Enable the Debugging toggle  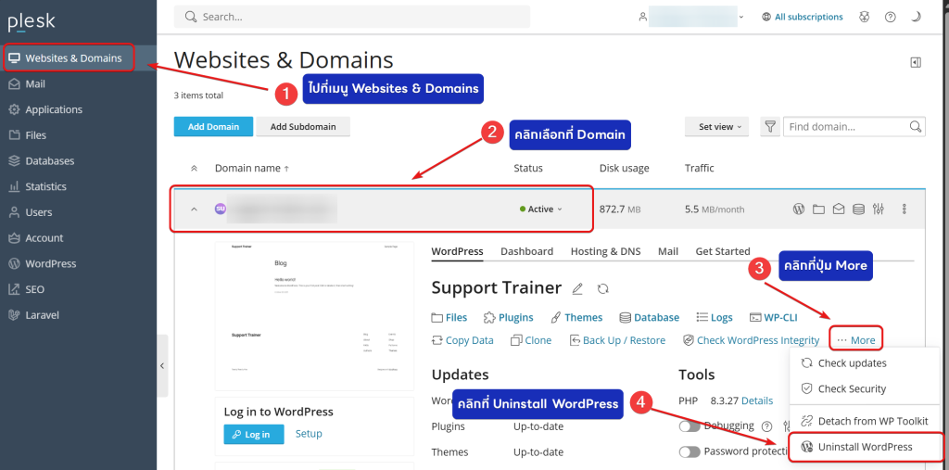point(690,426)
